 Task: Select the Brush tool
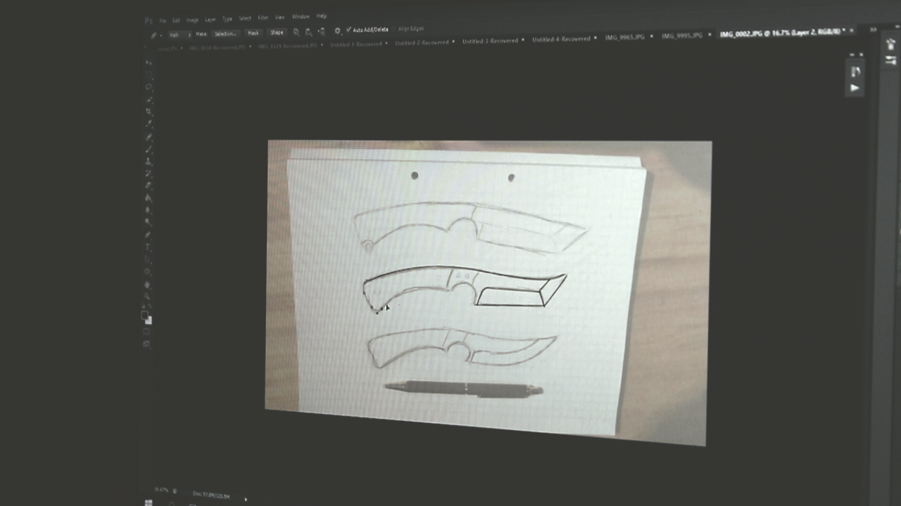coord(149,148)
